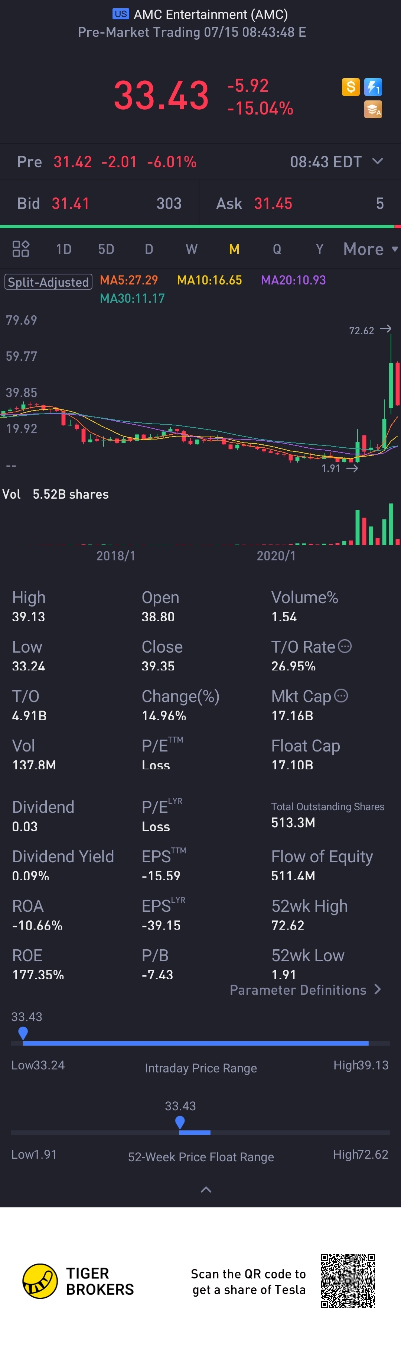Expand the pre-market 08:43 EDT dropdown
The height and width of the screenshot is (1355, 401).
pyautogui.click(x=377, y=161)
